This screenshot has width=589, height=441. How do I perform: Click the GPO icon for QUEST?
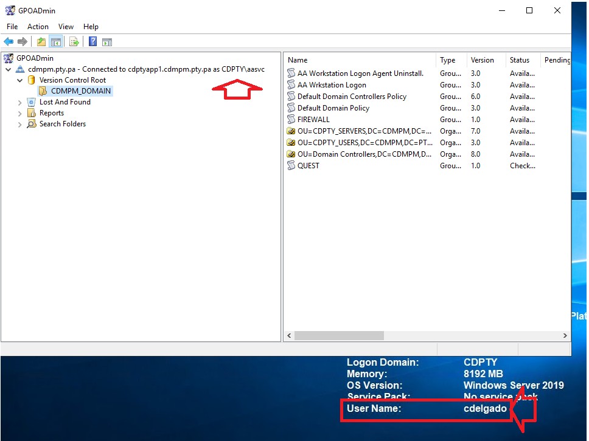[291, 166]
